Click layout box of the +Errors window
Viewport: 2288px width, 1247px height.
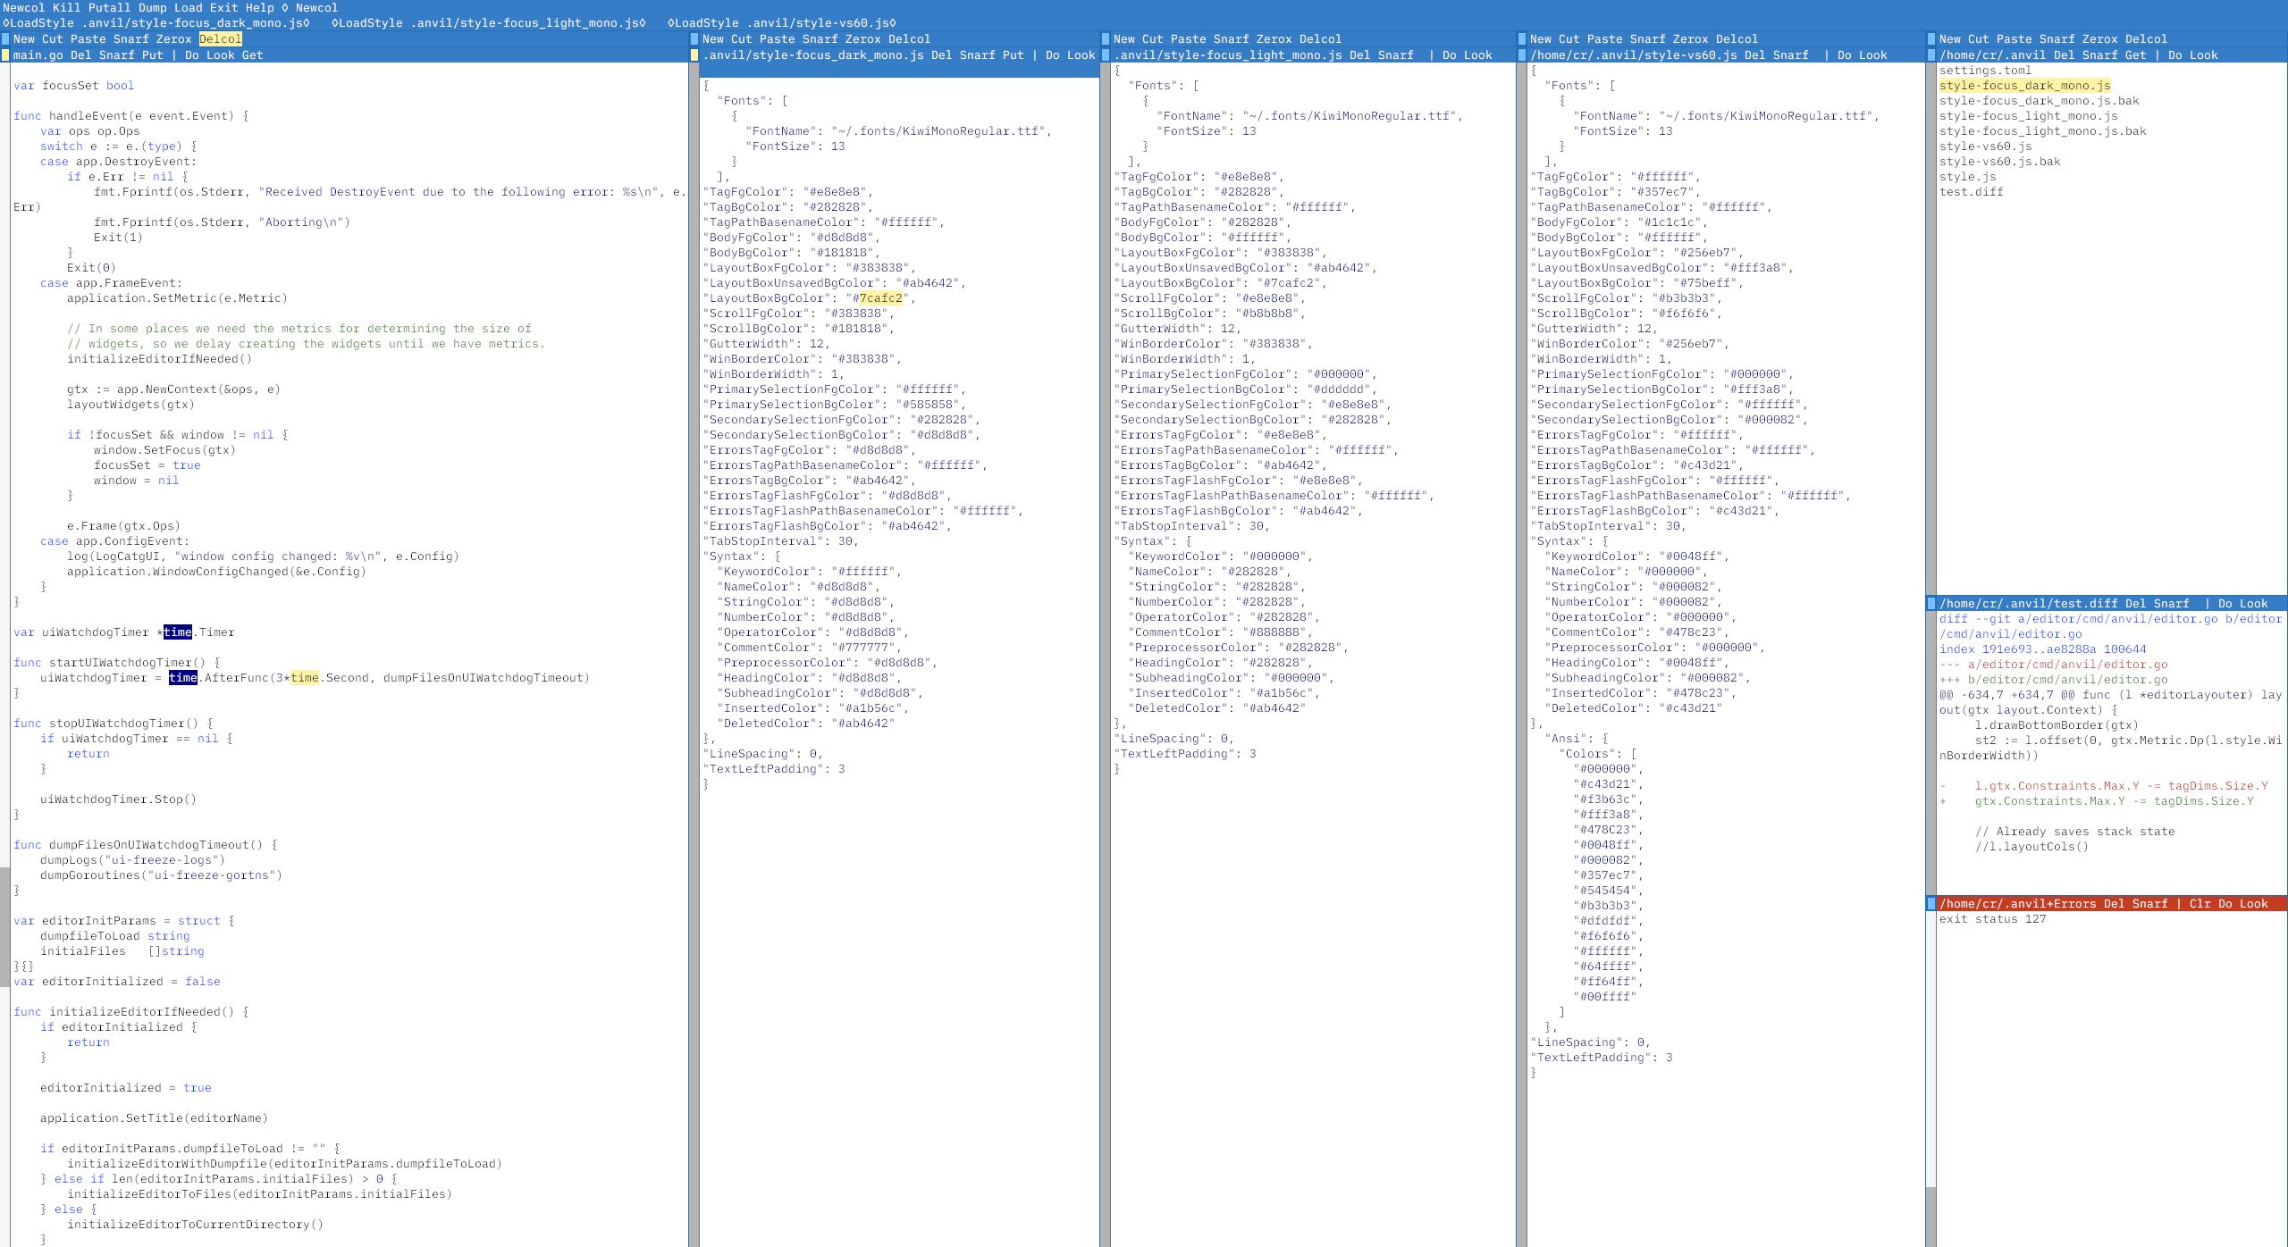tap(1931, 904)
